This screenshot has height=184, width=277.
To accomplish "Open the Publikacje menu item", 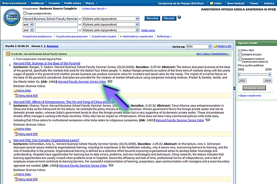I will [x=37, y=3].
